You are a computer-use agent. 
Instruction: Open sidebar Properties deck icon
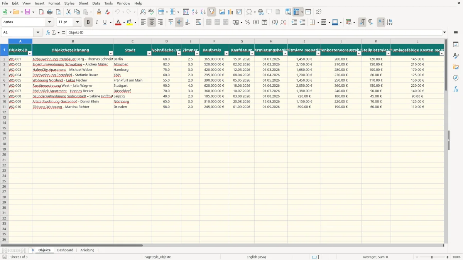click(x=456, y=45)
